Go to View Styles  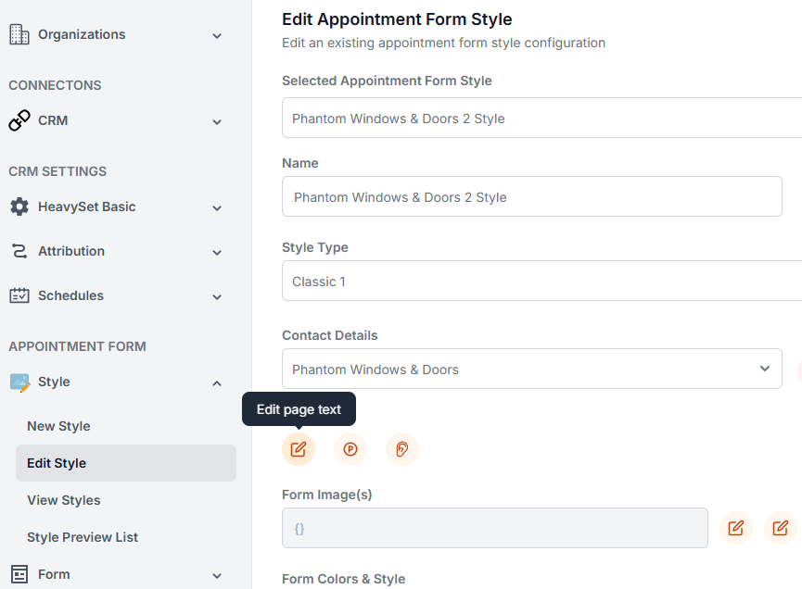(64, 500)
